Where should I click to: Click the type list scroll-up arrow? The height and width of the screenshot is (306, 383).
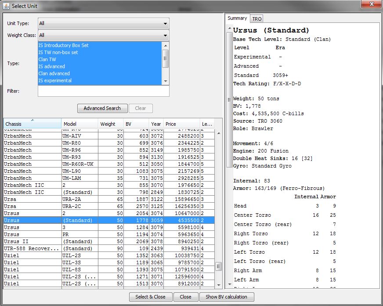166,45
